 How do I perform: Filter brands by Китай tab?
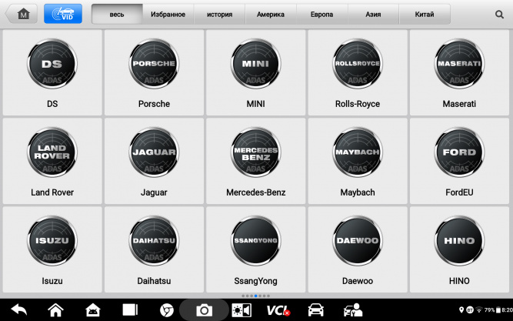pos(425,15)
